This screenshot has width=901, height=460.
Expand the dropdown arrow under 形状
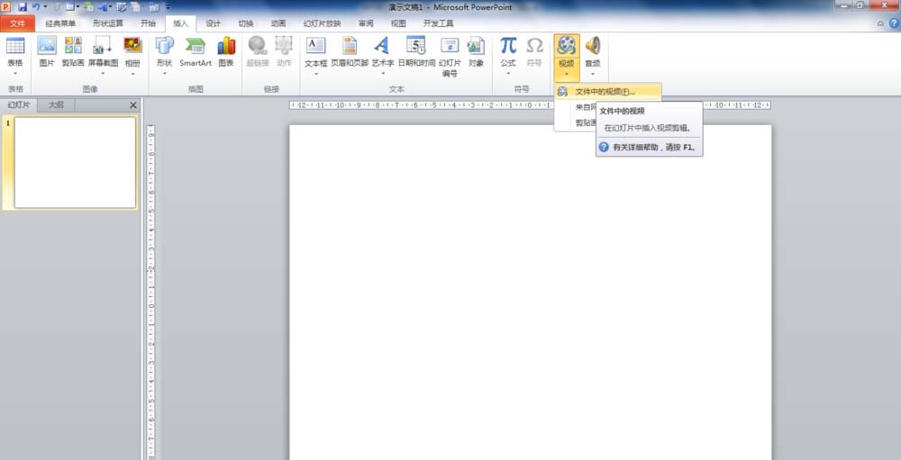pos(164,74)
